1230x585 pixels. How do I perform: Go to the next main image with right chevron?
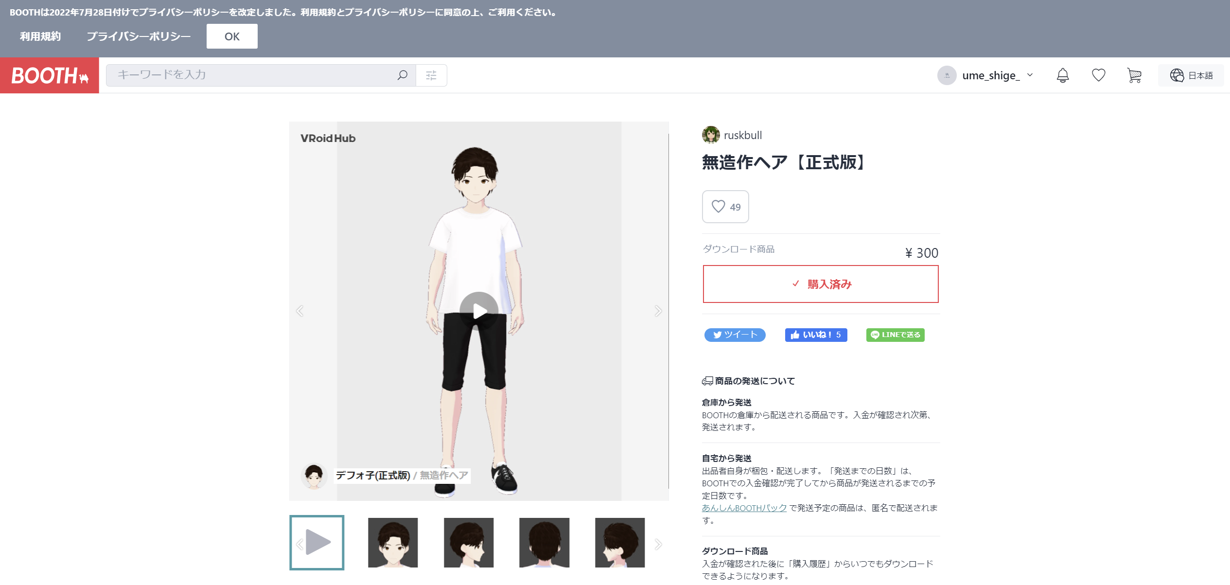point(658,311)
